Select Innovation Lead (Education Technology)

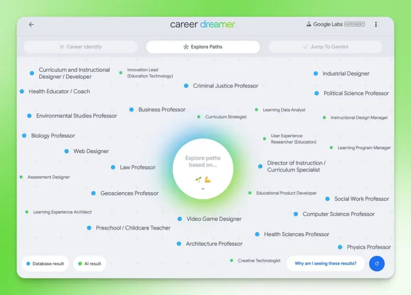pyautogui.click(x=146, y=73)
